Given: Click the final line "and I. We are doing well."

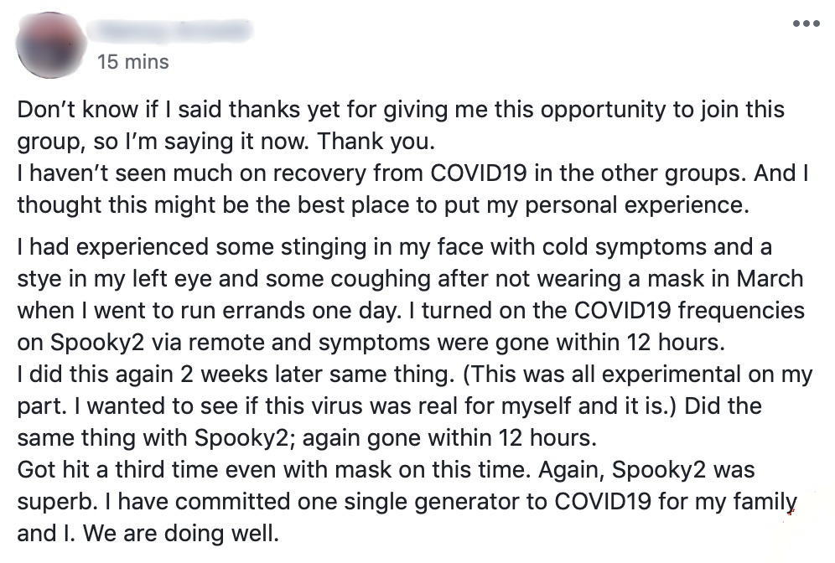Looking at the screenshot, I should point(147,533).
